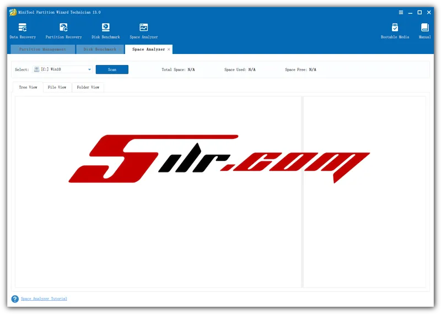Screen dimensions: 441x314
Task: Close the Space Analyzer tab
Action: pyautogui.click(x=169, y=50)
